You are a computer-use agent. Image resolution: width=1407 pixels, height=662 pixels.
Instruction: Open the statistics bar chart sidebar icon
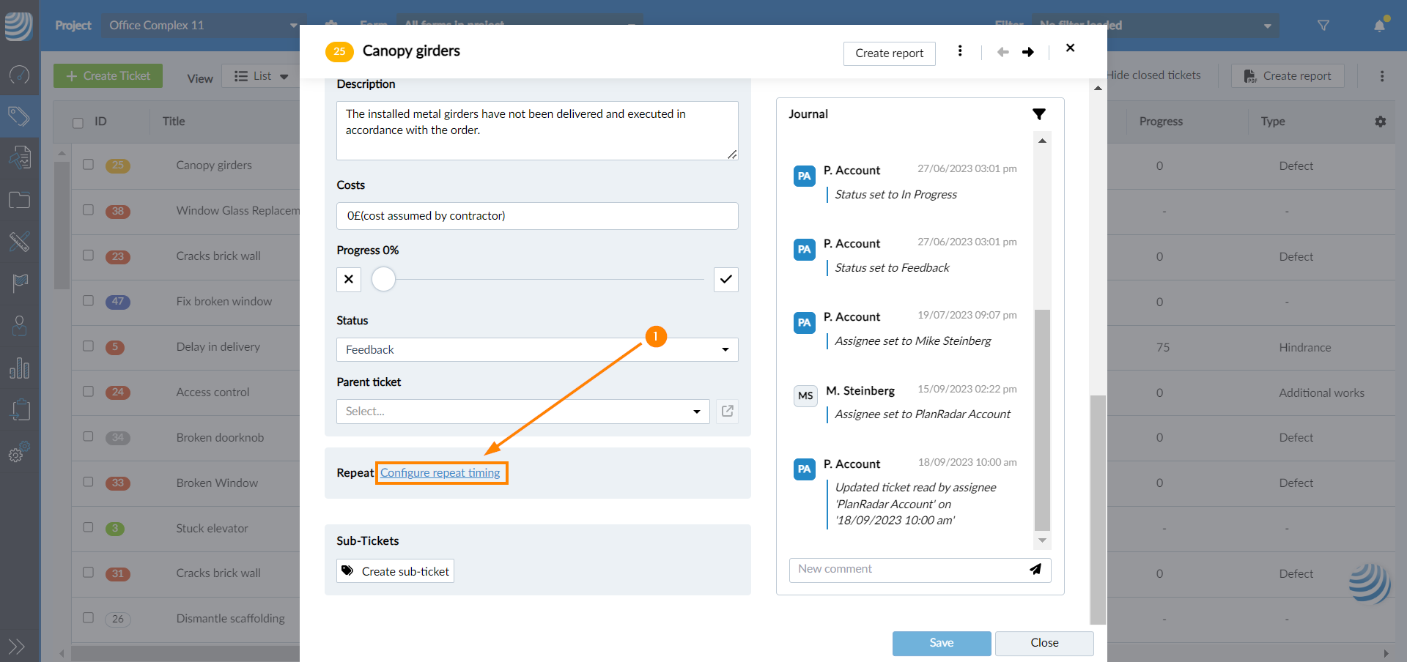(19, 368)
